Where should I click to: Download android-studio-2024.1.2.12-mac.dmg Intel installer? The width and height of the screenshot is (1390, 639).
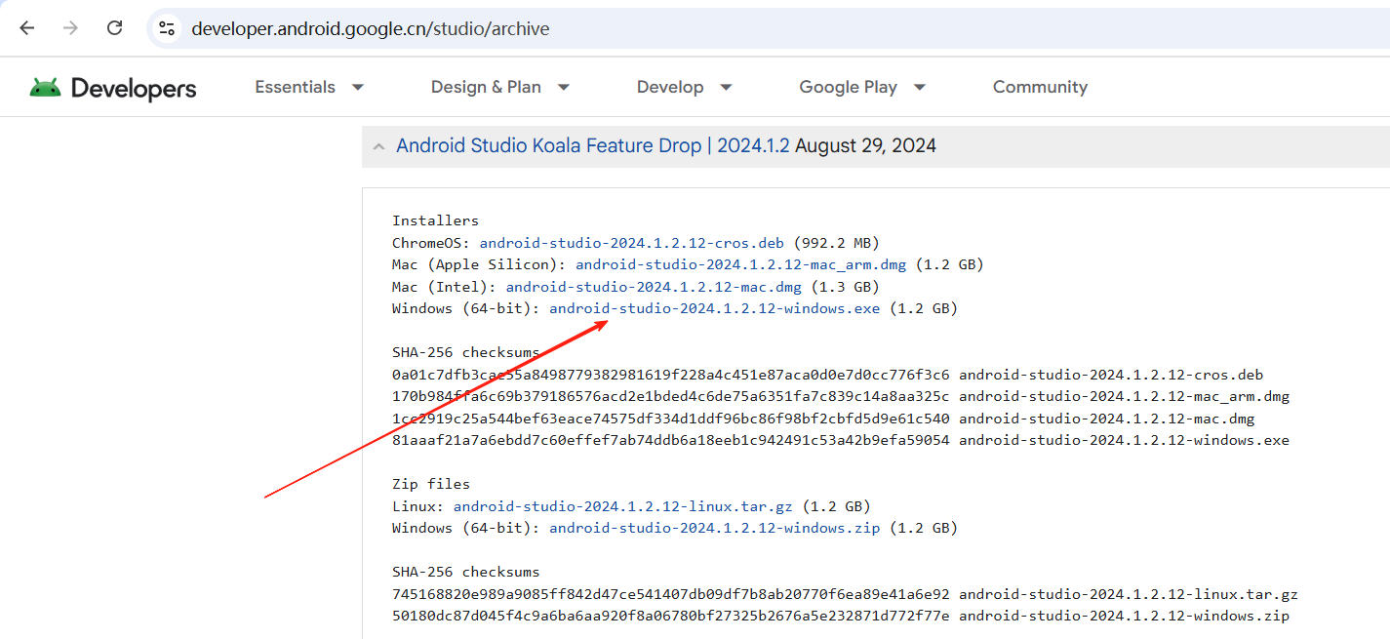coord(654,287)
